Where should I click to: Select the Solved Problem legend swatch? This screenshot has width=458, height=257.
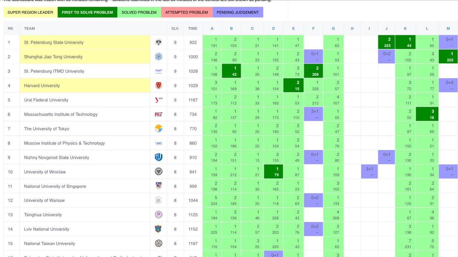pos(139,12)
